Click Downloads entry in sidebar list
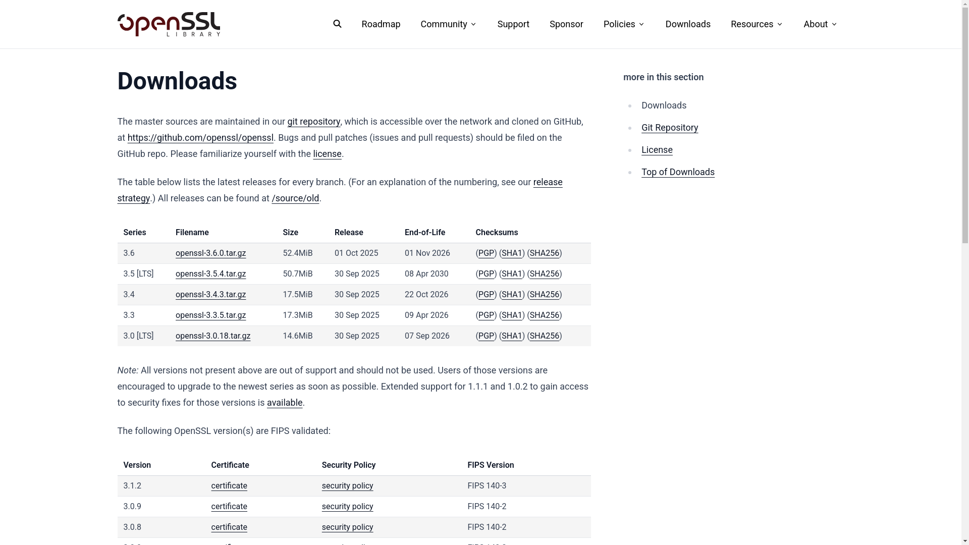This screenshot has width=969, height=545. (664, 105)
